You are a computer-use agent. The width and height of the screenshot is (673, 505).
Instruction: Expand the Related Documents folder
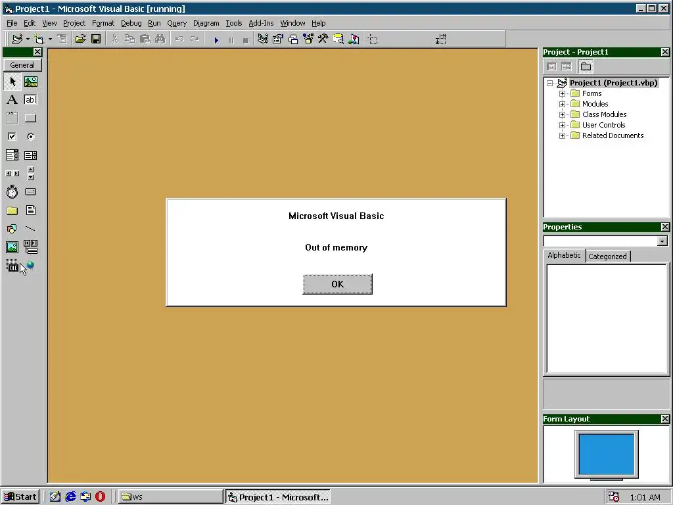tap(563, 135)
